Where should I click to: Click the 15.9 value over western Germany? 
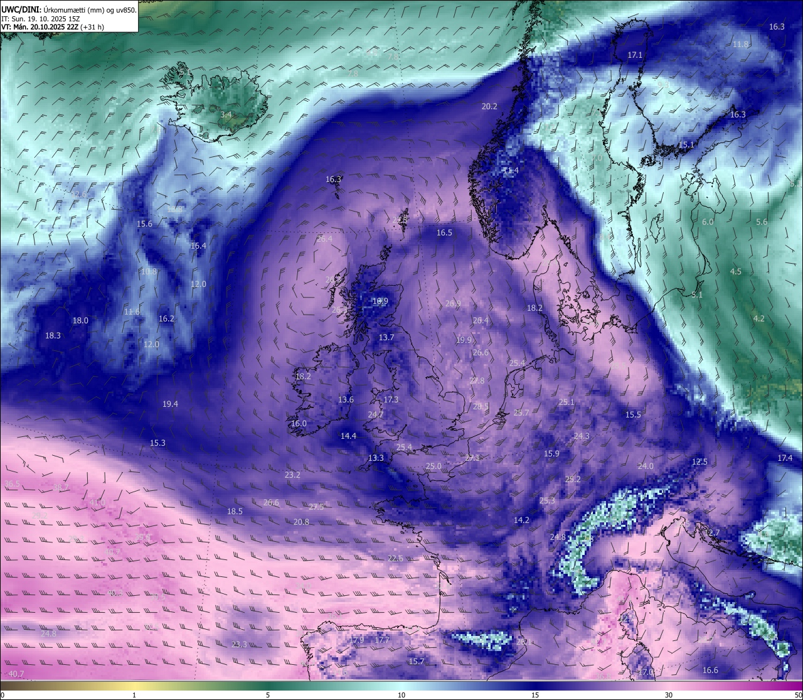click(x=551, y=453)
